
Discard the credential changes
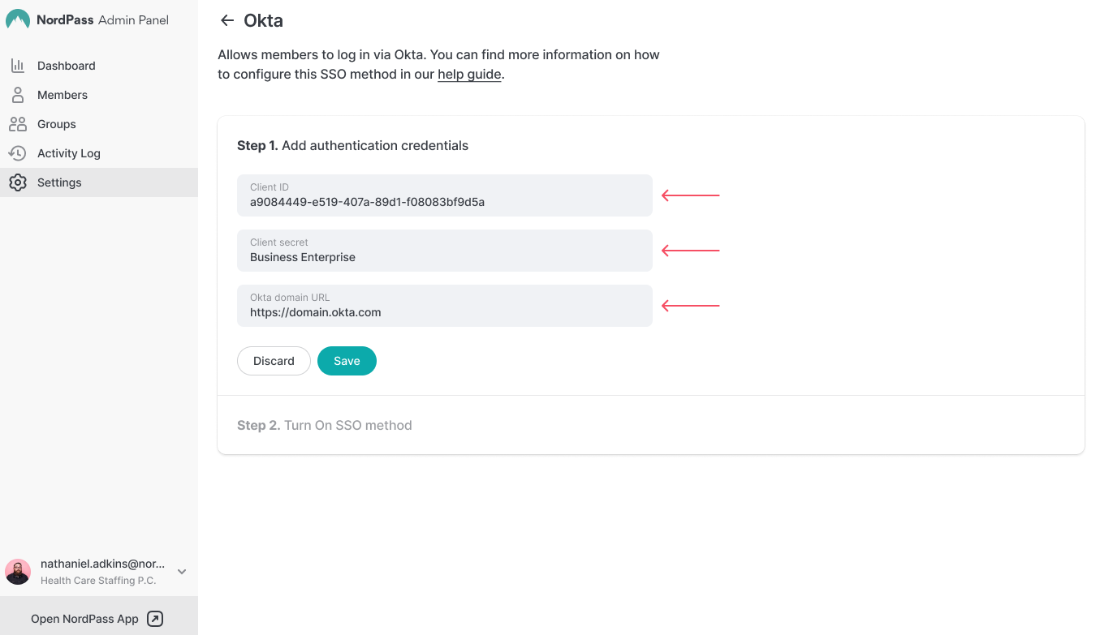click(274, 361)
